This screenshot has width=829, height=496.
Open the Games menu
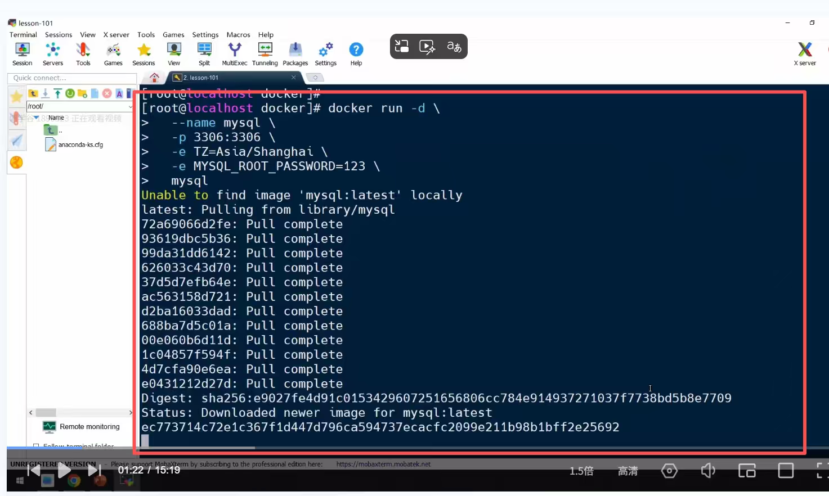173,34
